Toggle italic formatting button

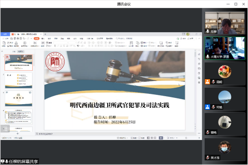tap(58, 46)
